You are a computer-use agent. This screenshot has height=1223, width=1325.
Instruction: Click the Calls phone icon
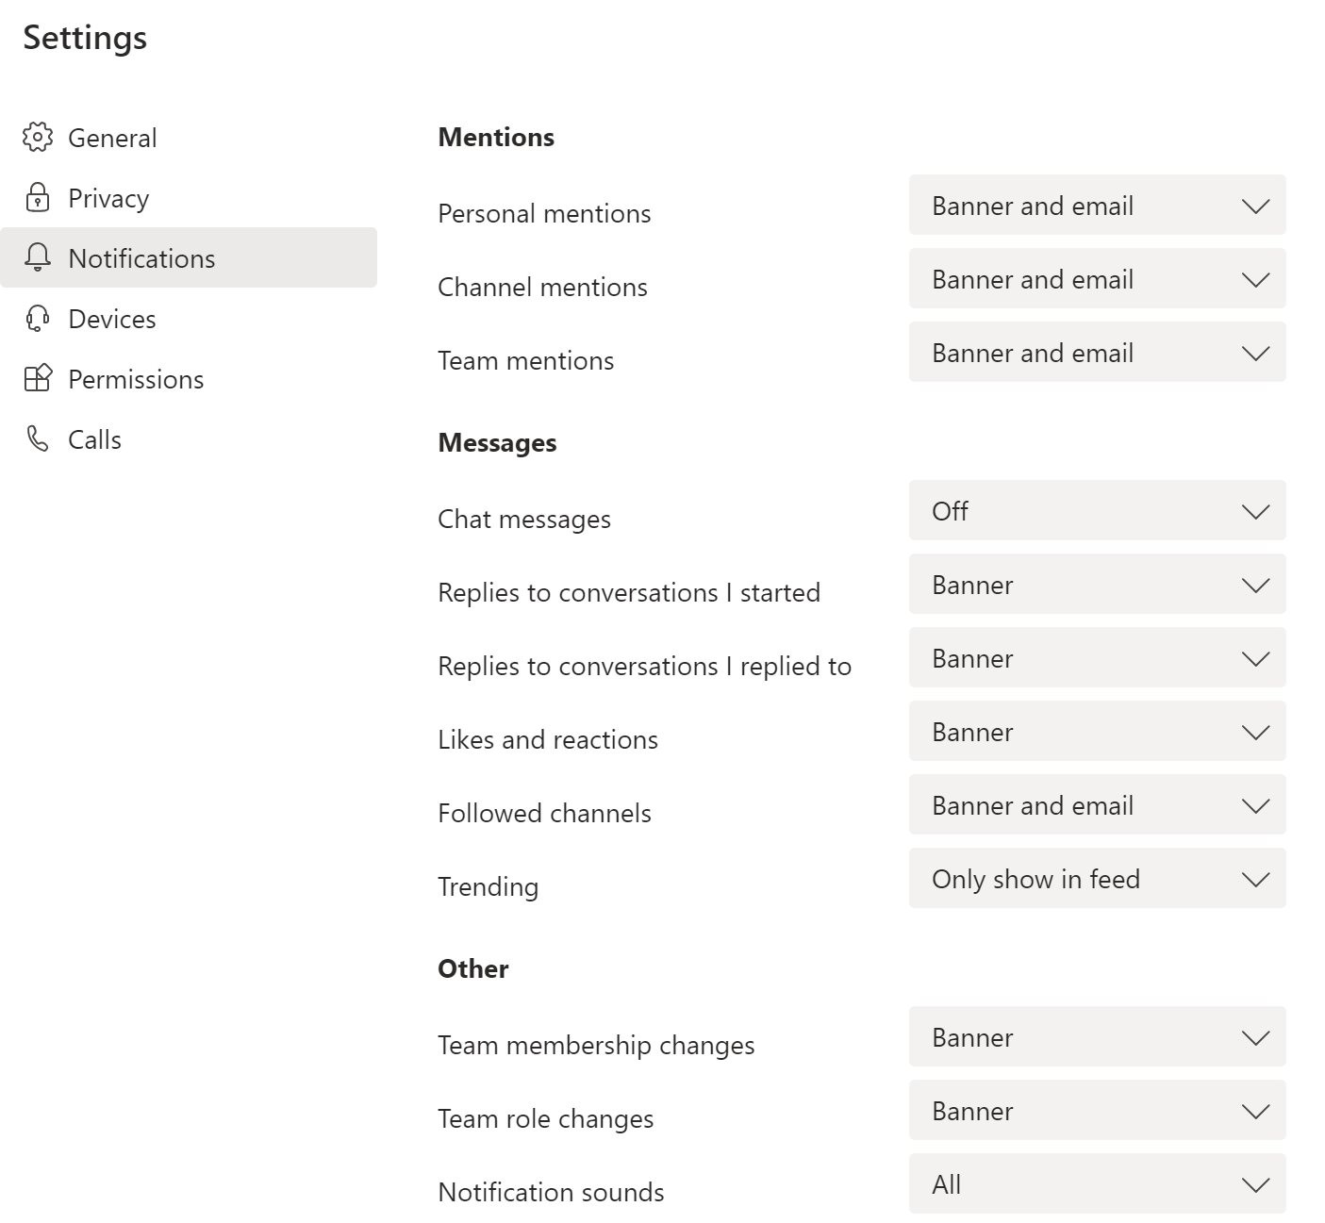pos(37,438)
